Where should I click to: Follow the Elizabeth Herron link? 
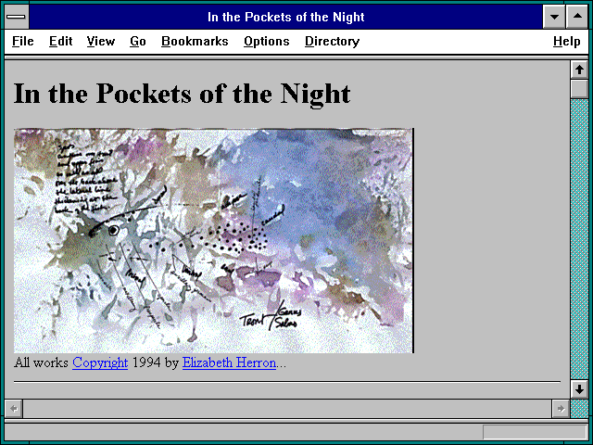(229, 362)
